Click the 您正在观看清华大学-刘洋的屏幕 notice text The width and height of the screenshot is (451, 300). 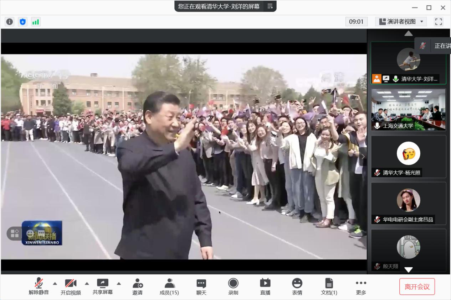click(219, 6)
